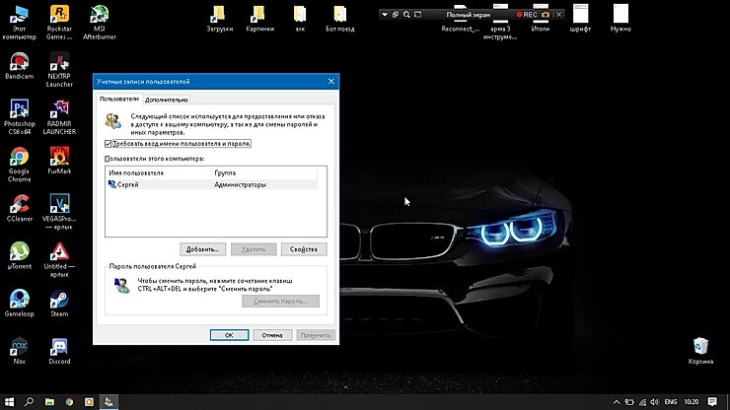This screenshot has height=410, width=730.
Task: Open volume control in system tray
Action: (x=655, y=402)
